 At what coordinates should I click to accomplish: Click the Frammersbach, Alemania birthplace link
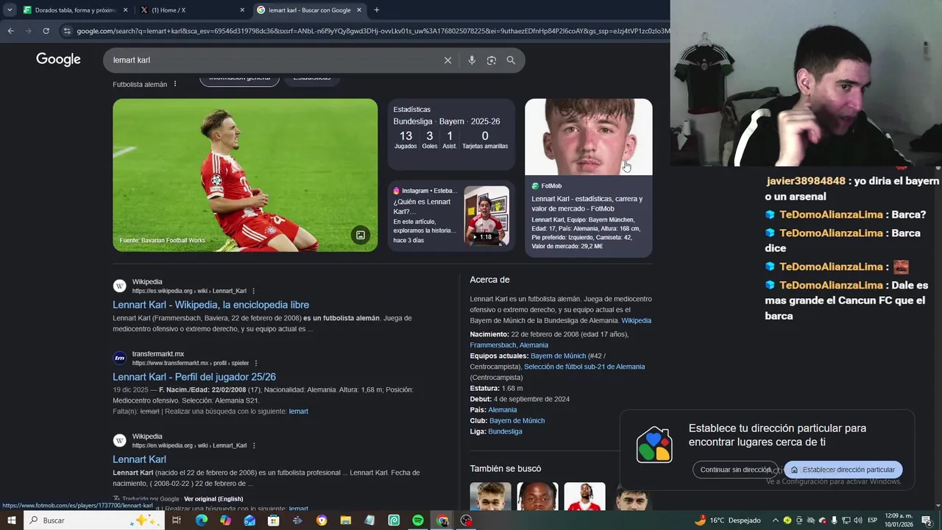(509, 345)
